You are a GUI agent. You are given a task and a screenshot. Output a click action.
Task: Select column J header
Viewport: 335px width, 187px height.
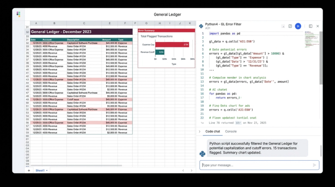180,23
